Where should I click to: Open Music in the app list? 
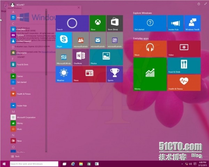pyautogui.click(x=16, y=129)
